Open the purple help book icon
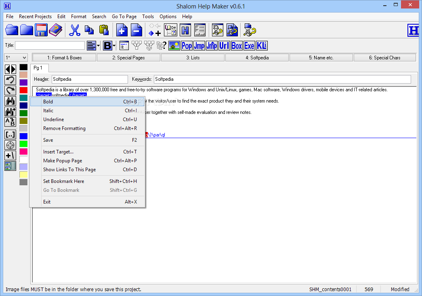The image size is (422, 296). coord(55,30)
